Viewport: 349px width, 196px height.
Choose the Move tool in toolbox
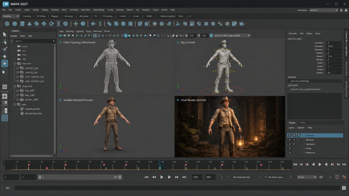click(5, 56)
